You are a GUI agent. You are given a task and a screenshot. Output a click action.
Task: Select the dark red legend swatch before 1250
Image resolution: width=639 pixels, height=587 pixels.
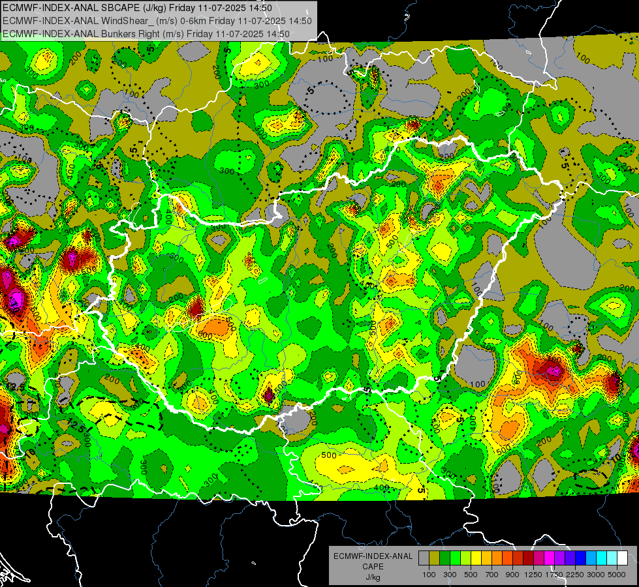click(x=529, y=558)
